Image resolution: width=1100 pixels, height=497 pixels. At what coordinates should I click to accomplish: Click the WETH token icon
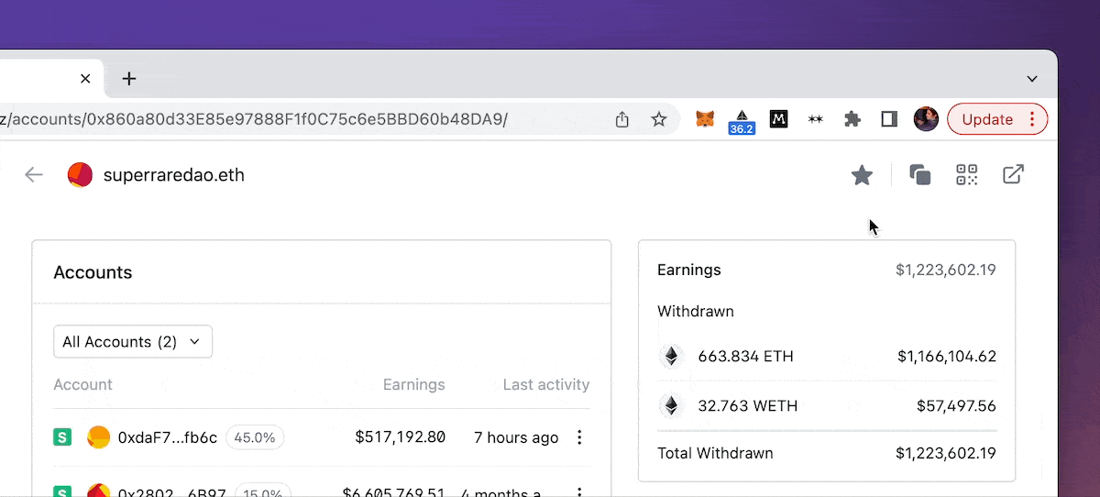(672, 405)
